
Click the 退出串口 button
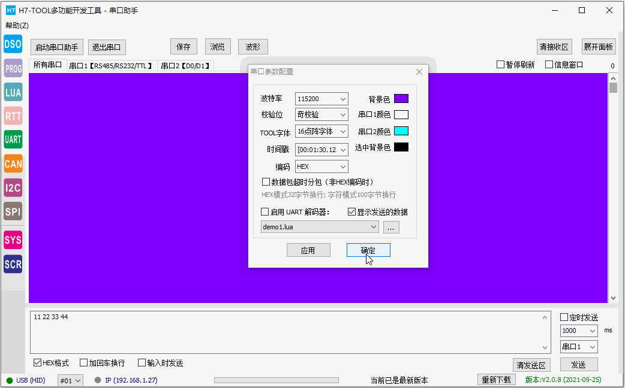(x=106, y=47)
